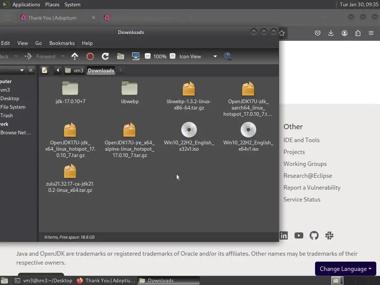380x285 pixels.
Task: Open the Projects link
Action: 294,152
